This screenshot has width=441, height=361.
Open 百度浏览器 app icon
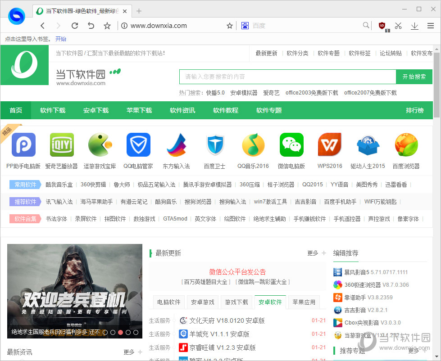[x=406, y=144]
